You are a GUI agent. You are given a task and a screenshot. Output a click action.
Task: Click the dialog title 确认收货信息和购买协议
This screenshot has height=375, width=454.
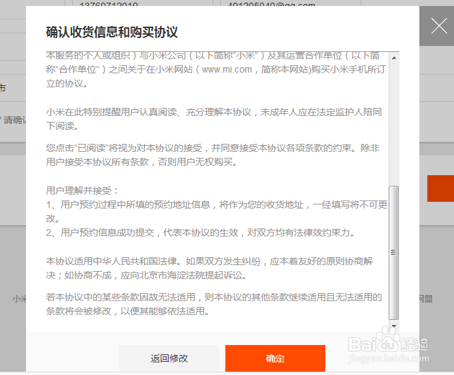(x=112, y=32)
